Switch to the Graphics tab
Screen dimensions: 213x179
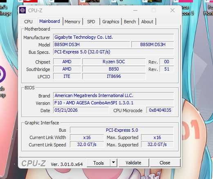(x=111, y=22)
